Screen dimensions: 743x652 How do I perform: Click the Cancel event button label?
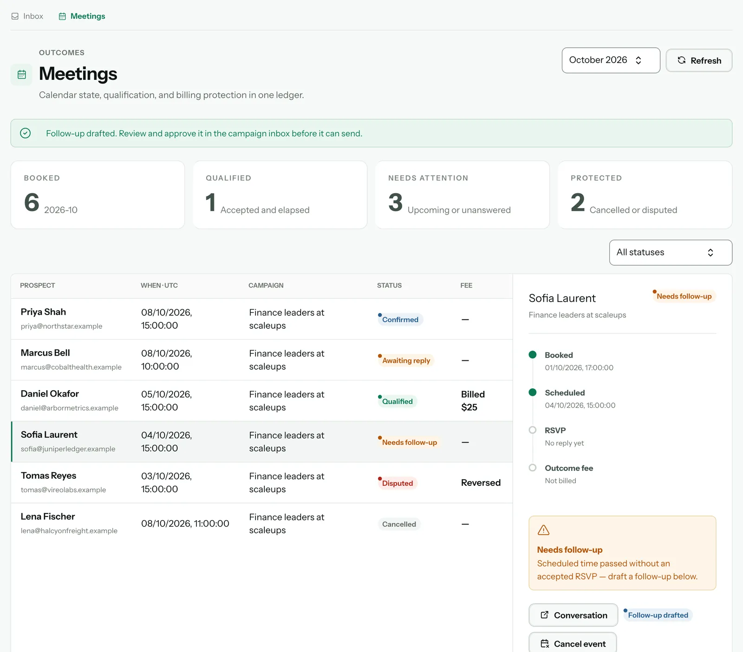pyautogui.click(x=580, y=644)
